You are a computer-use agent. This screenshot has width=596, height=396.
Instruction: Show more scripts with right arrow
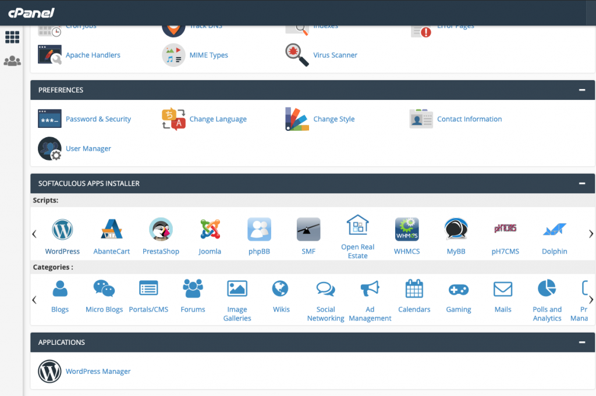pos(591,234)
